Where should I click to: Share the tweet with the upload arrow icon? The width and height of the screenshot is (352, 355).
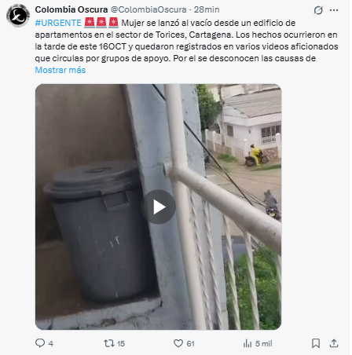[334, 343]
